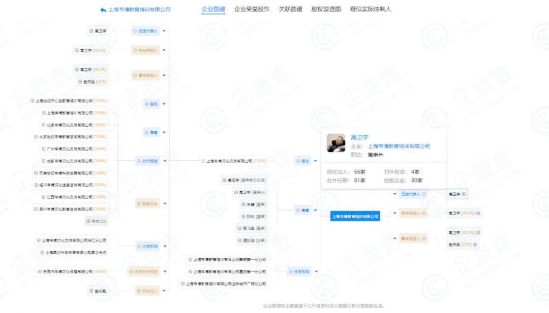Click circle icon on 控股企业 node
The width and height of the screenshot is (549, 313).
[x=139, y=204]
